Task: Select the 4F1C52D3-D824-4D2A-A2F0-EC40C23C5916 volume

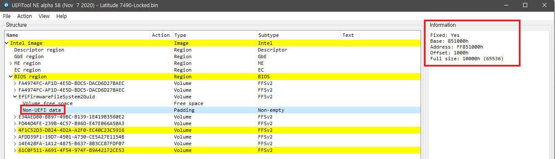Action: tap(212, 130)
